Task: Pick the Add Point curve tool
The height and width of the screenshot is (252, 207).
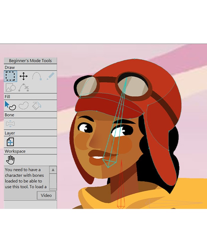Action: (x=37, y=76)
